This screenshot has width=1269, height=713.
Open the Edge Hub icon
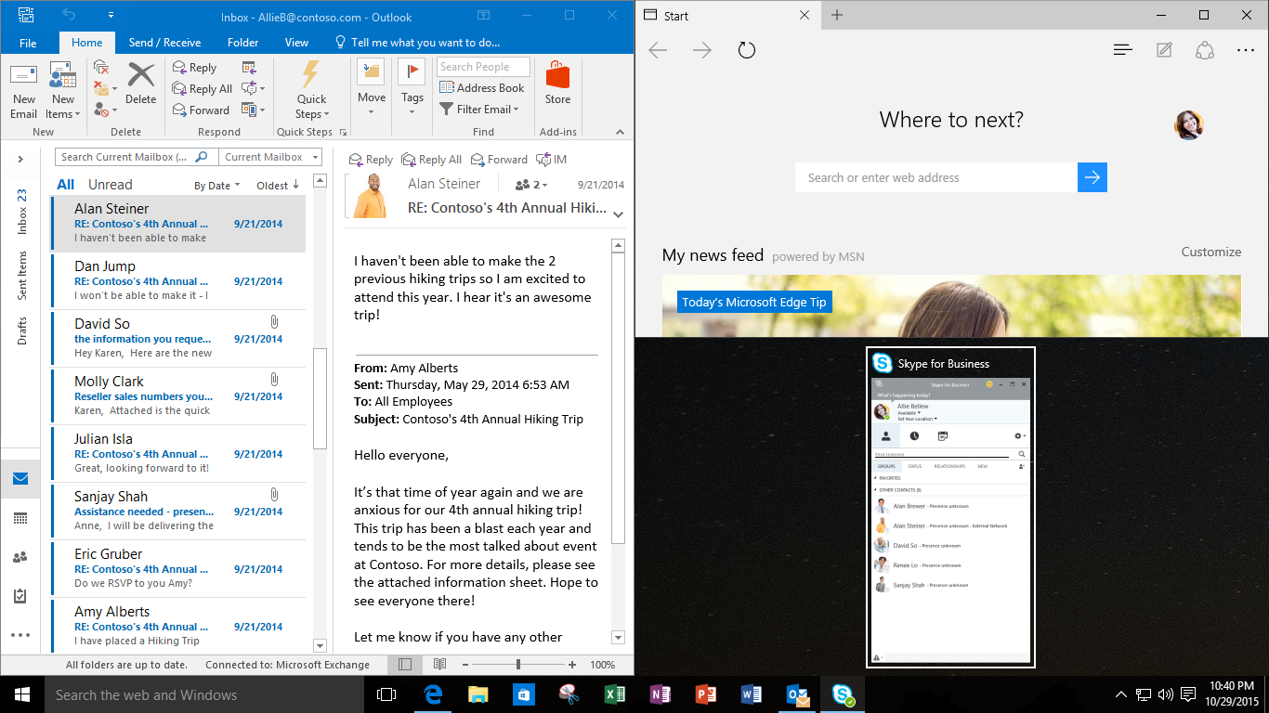tap(1123, 50)
